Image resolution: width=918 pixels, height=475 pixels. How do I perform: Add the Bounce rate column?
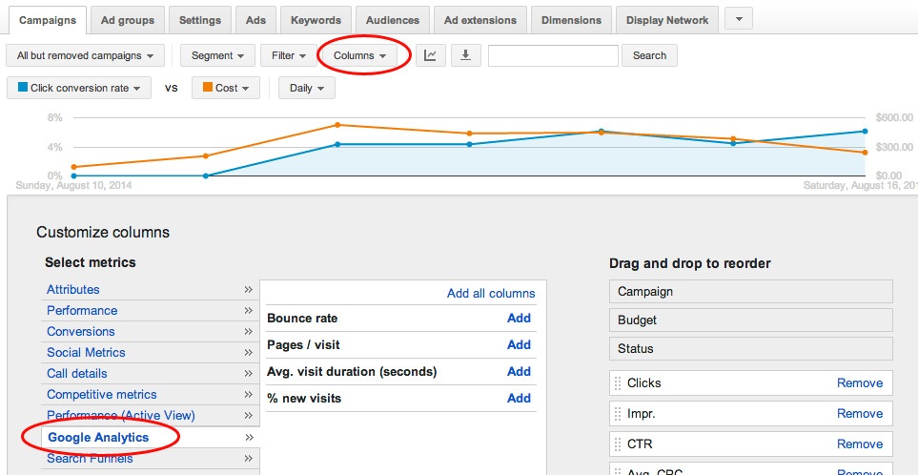click(x=519, y=319)
